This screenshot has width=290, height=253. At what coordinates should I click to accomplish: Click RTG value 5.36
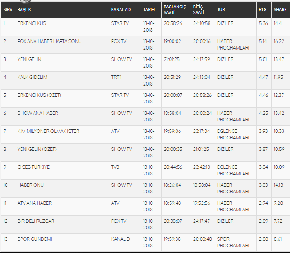(x=263, y=23)
